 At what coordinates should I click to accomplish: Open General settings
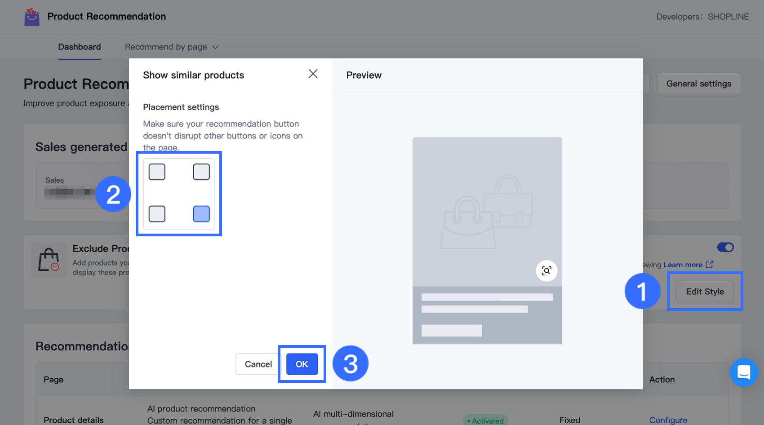tap(699, 84)
